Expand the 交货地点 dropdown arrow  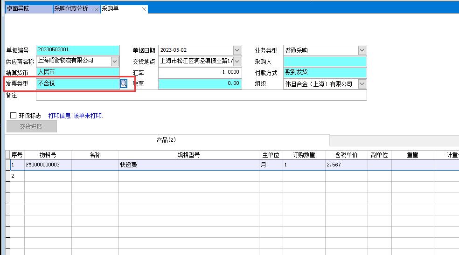point(237,61)
